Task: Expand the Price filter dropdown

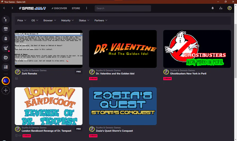Action: tap(22, 20)
